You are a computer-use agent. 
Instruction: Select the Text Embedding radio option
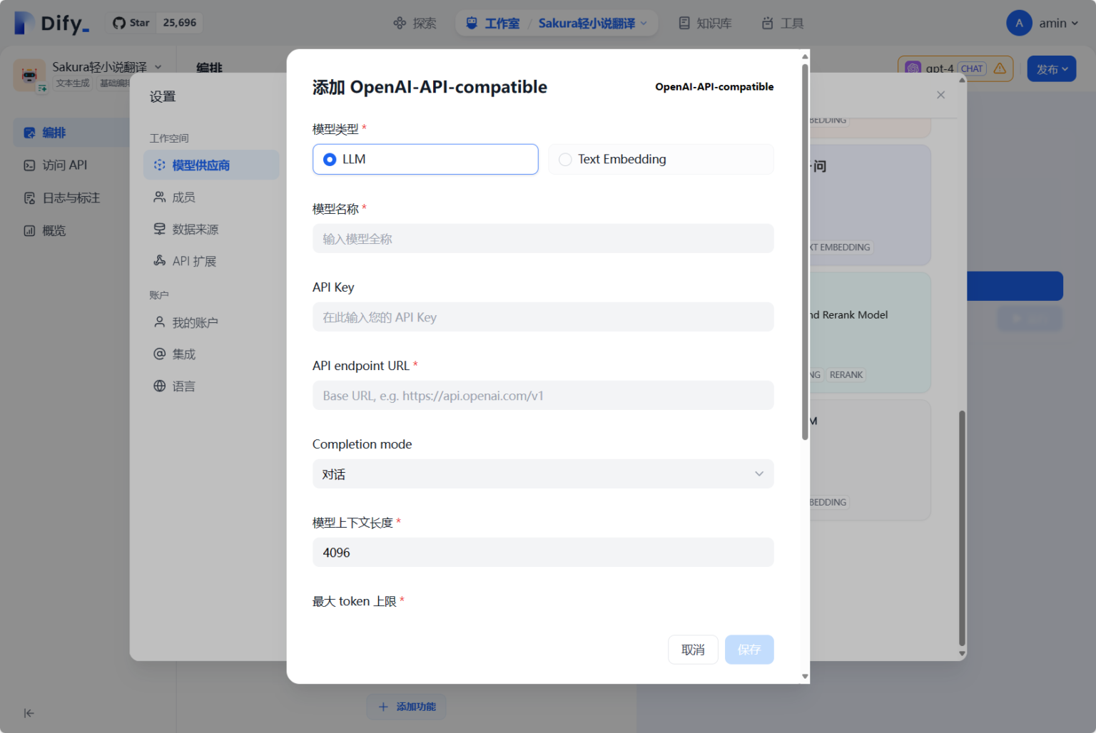pyautogui.click(x=565, y=160)
